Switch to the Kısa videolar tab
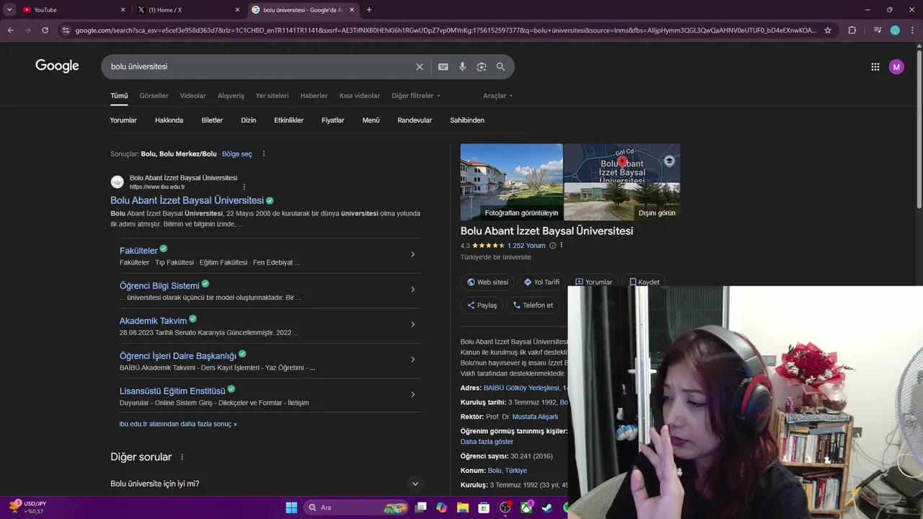The image size is (923, 519). 360,95
